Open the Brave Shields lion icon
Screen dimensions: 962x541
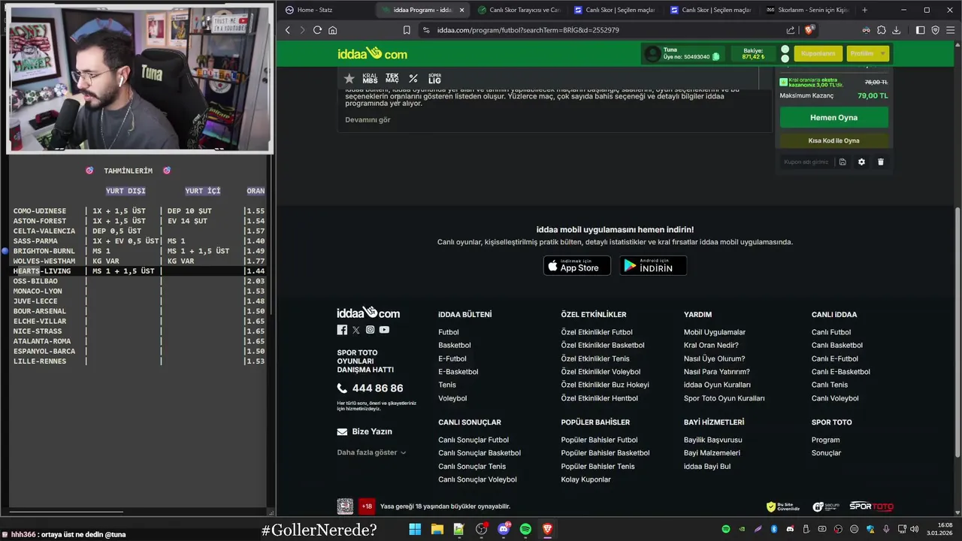tap(809, 30)
